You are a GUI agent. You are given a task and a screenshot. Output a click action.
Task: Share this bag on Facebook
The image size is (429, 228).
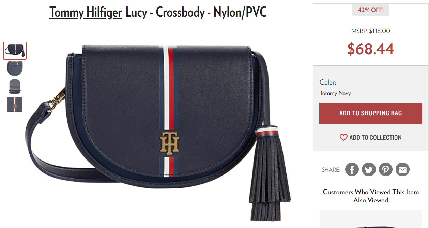click(x=352, y=169)
